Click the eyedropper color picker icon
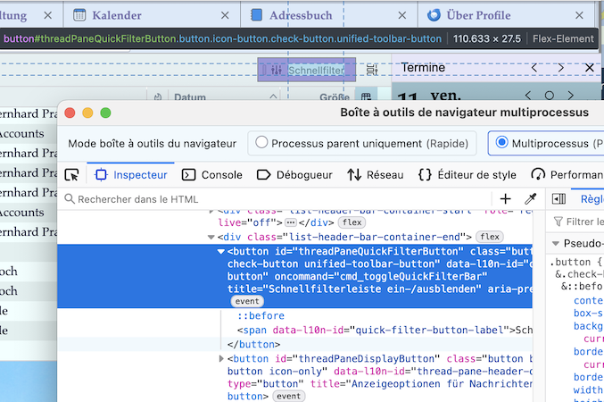 531,199
